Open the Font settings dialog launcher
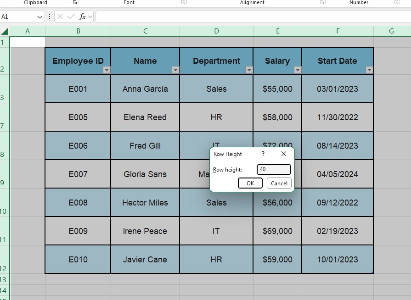The height and width of the screenshot is (300, 411). click(x=182, y=2)
